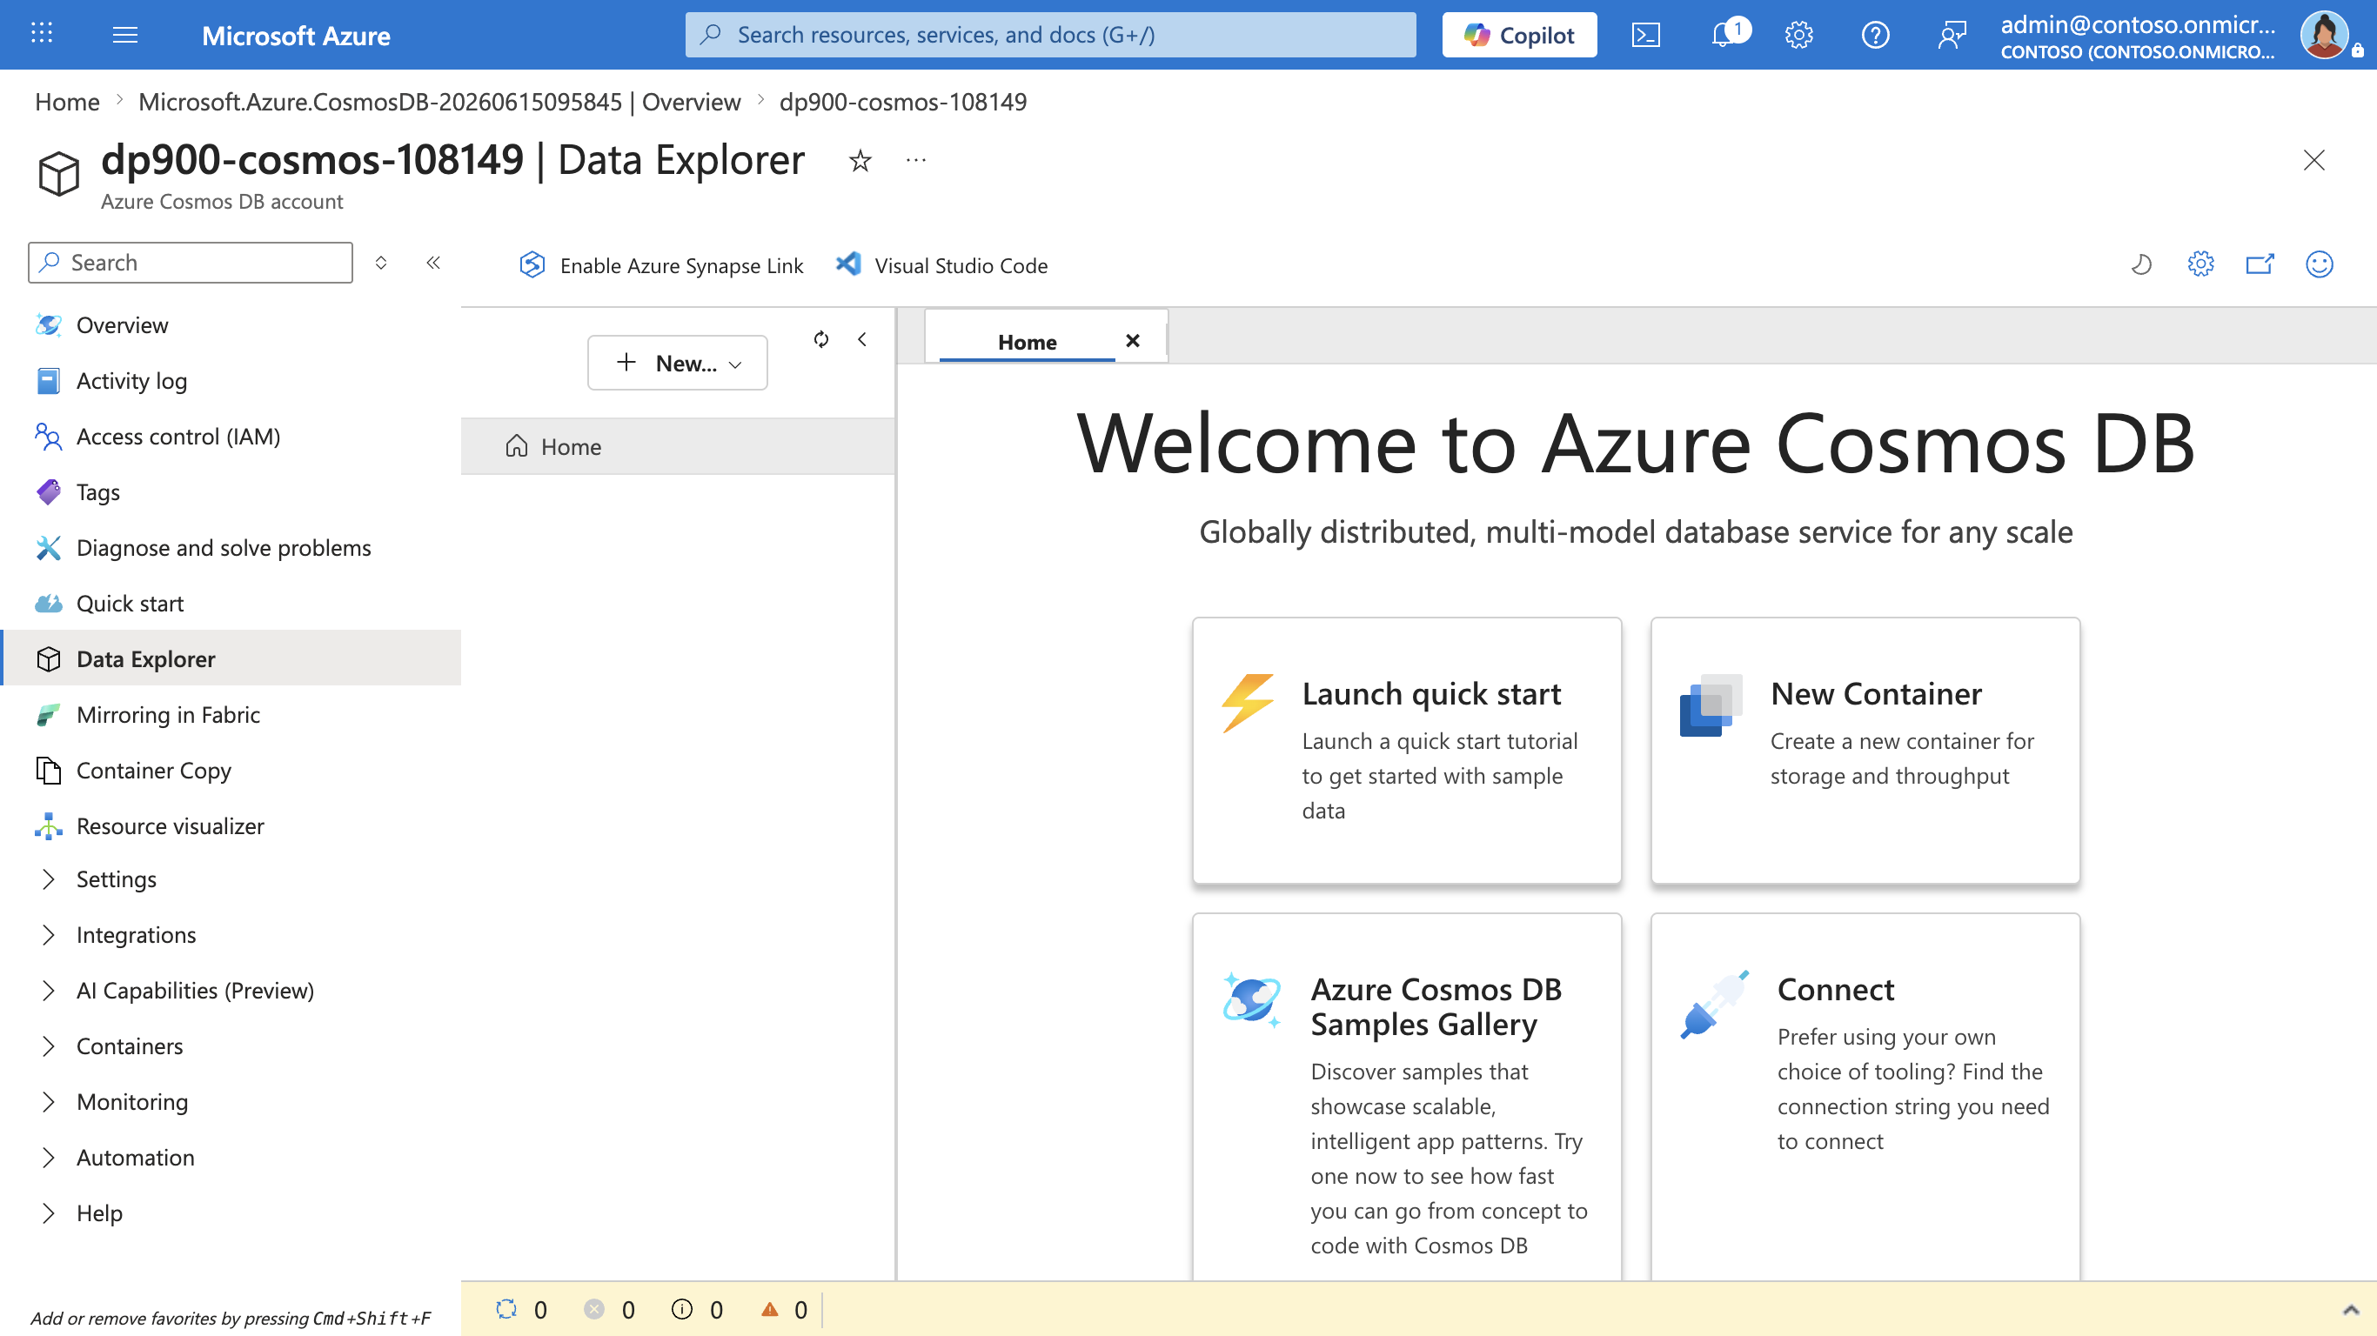The width and height of the screenshot is (2377, 1336).
Task: Focus the resource menu Search field
Action: coord(190,263)
